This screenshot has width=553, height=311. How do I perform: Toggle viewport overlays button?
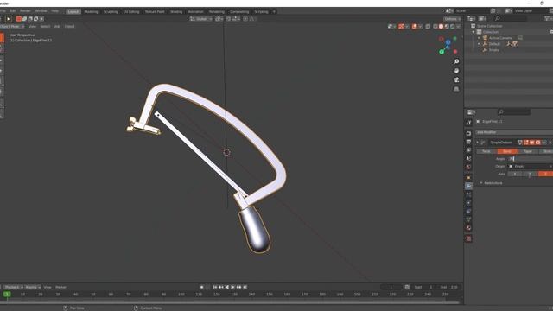[415, 27]
